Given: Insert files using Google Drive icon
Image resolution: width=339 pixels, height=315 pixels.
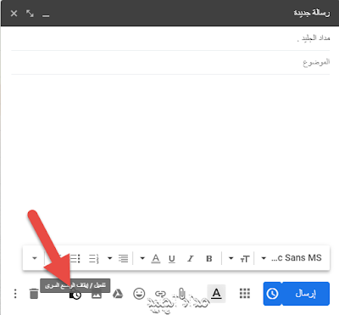Looking at the screenshot, I should click(x=118, y=294).
